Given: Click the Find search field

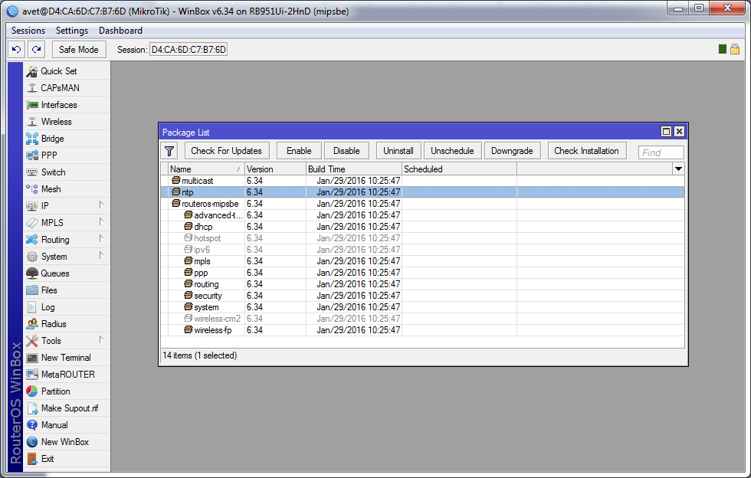Looking at the screenshot, I should 661,152.
